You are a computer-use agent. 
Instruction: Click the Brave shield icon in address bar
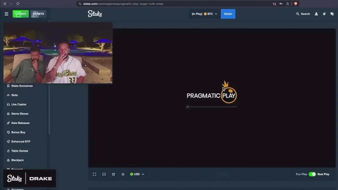pos(295,4)
